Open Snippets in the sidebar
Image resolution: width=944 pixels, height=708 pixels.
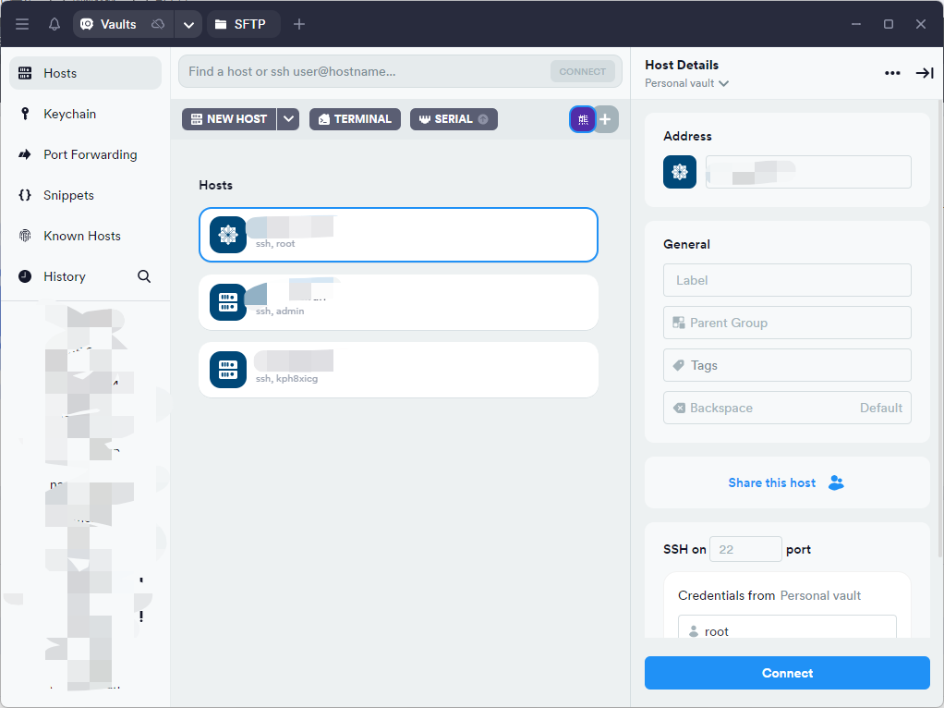[x=68, y=195]
